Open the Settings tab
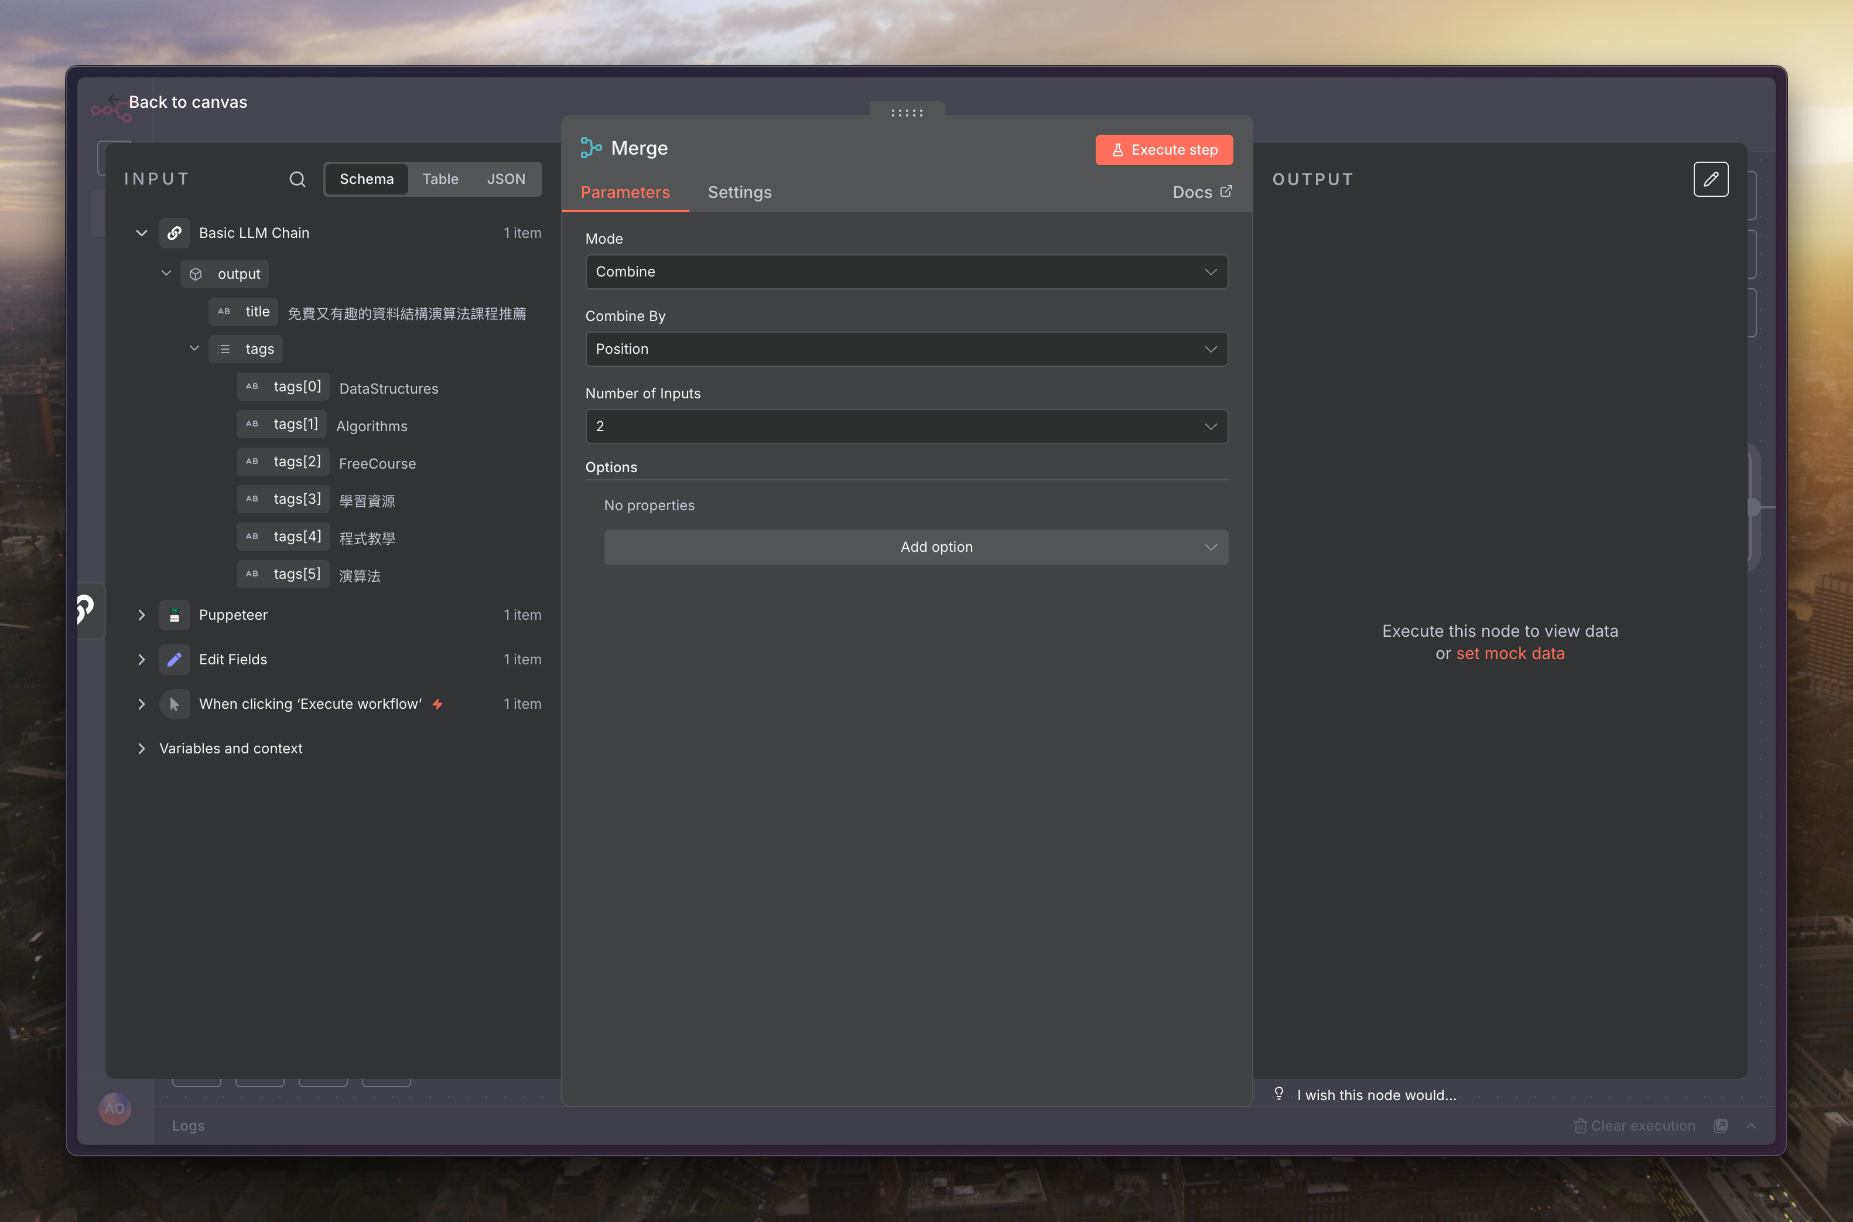1853x1222 pixels. [x=739, y=193]
